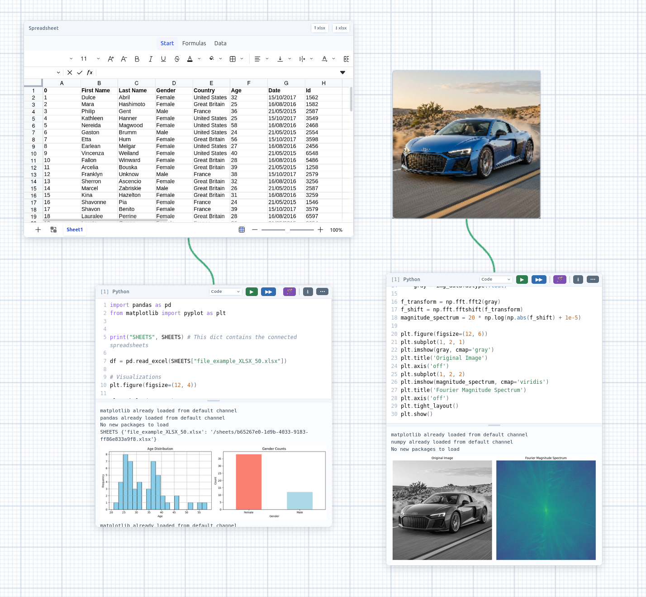The width and height of the screenshot is (646, 597).
Task: Click the horizontal align icon
Action: pyautogui.click(x=257, y=59)
